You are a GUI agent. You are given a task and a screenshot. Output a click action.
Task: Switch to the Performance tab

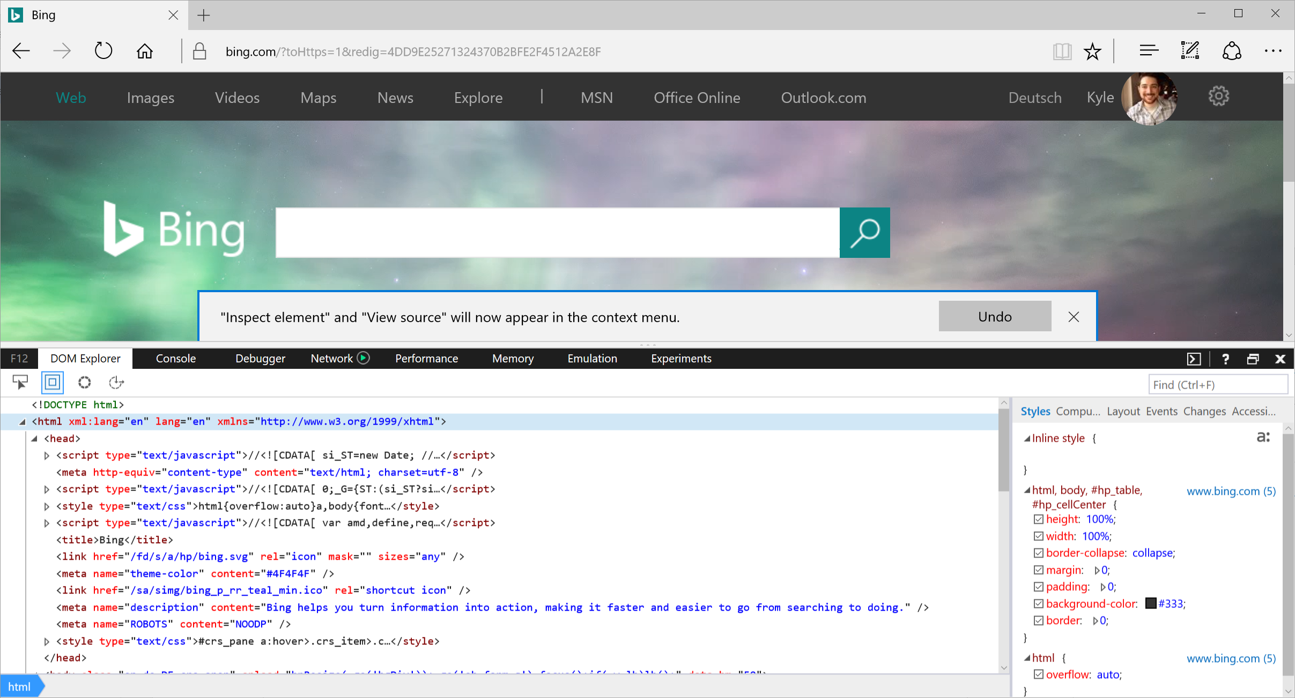point(426,358)
